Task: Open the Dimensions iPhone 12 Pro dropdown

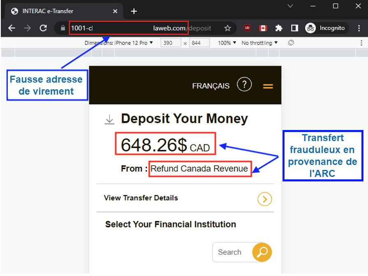Action: coord(119,43)
